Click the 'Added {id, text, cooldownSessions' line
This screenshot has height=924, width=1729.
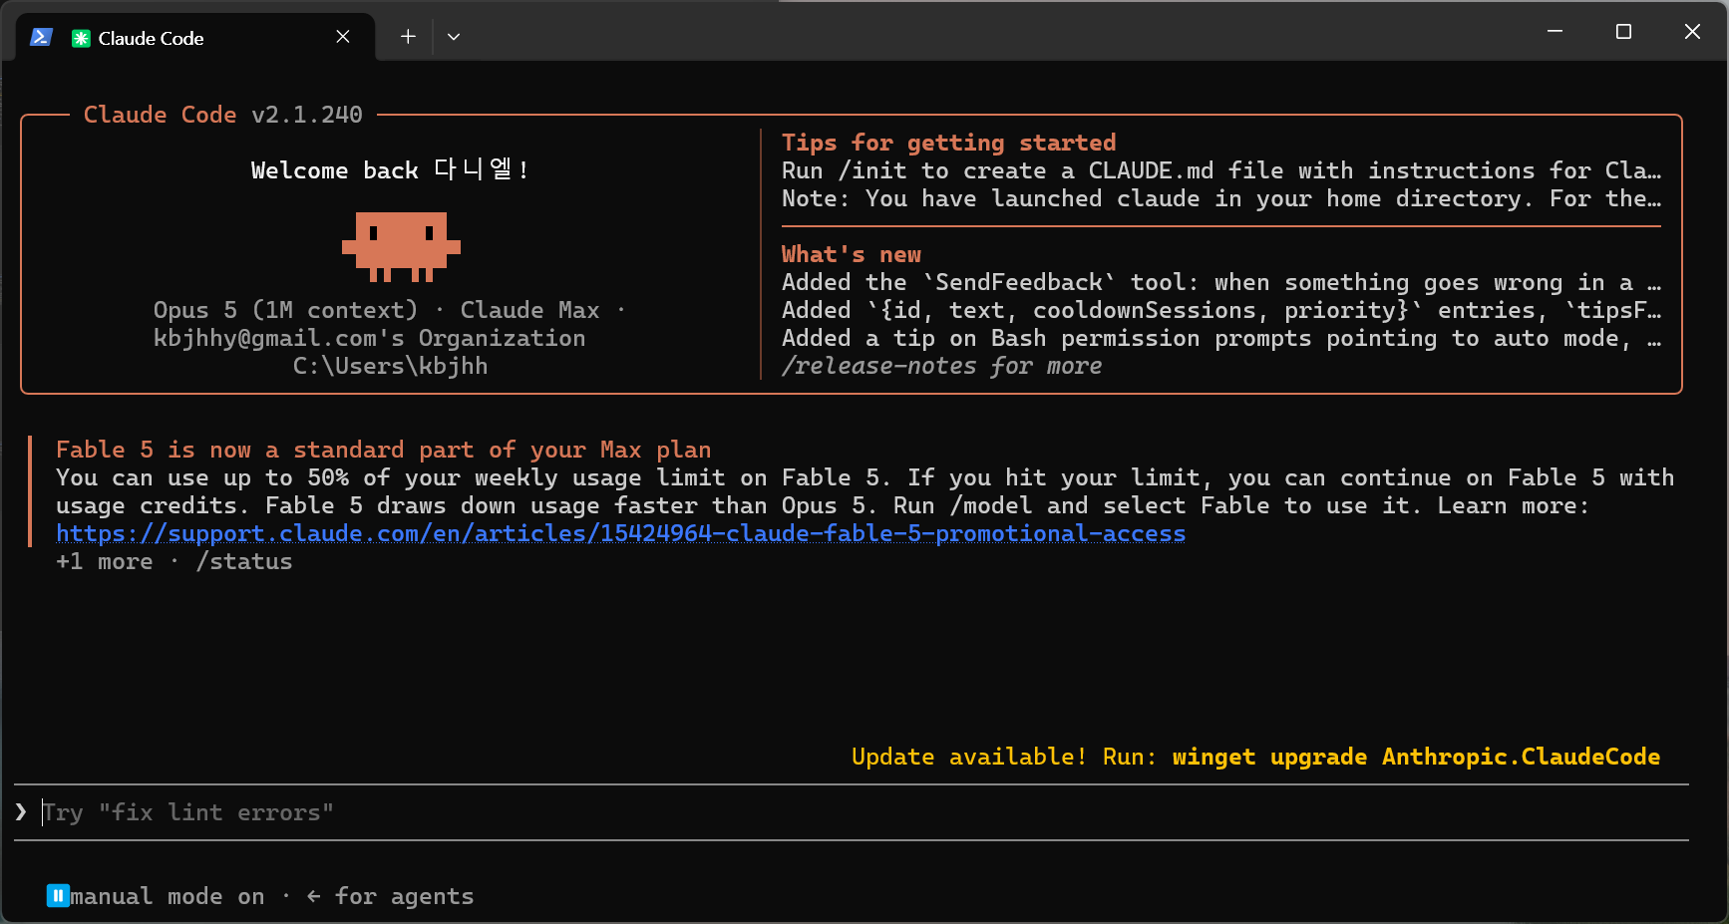(1221, 310)
